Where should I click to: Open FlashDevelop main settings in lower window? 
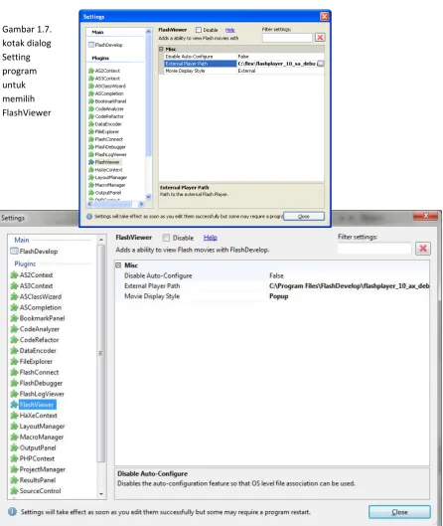(34, 252)
